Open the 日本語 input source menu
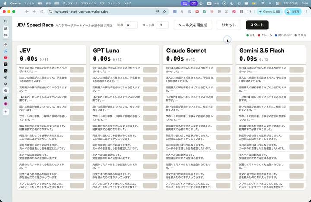 pyautogui.click(x=213, y=3)
